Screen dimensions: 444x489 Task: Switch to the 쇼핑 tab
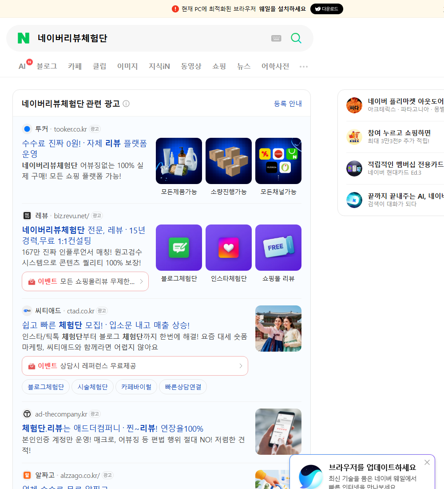point(219,66)
